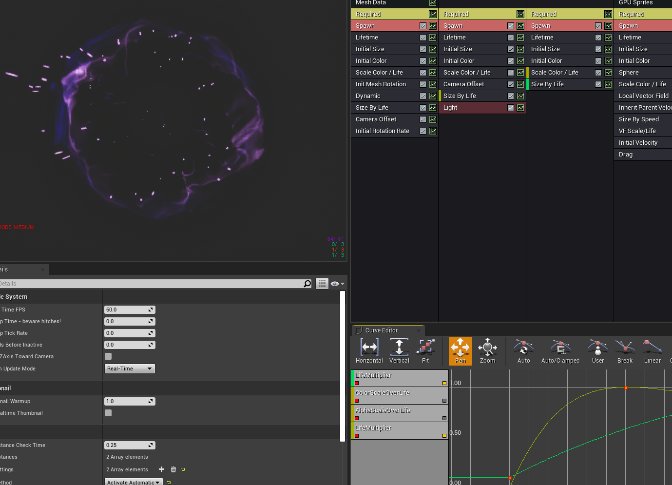Screen dimensions: 672x485
Task: Select the ColorScaleOverLife curve entry
Action: [383, 393]
